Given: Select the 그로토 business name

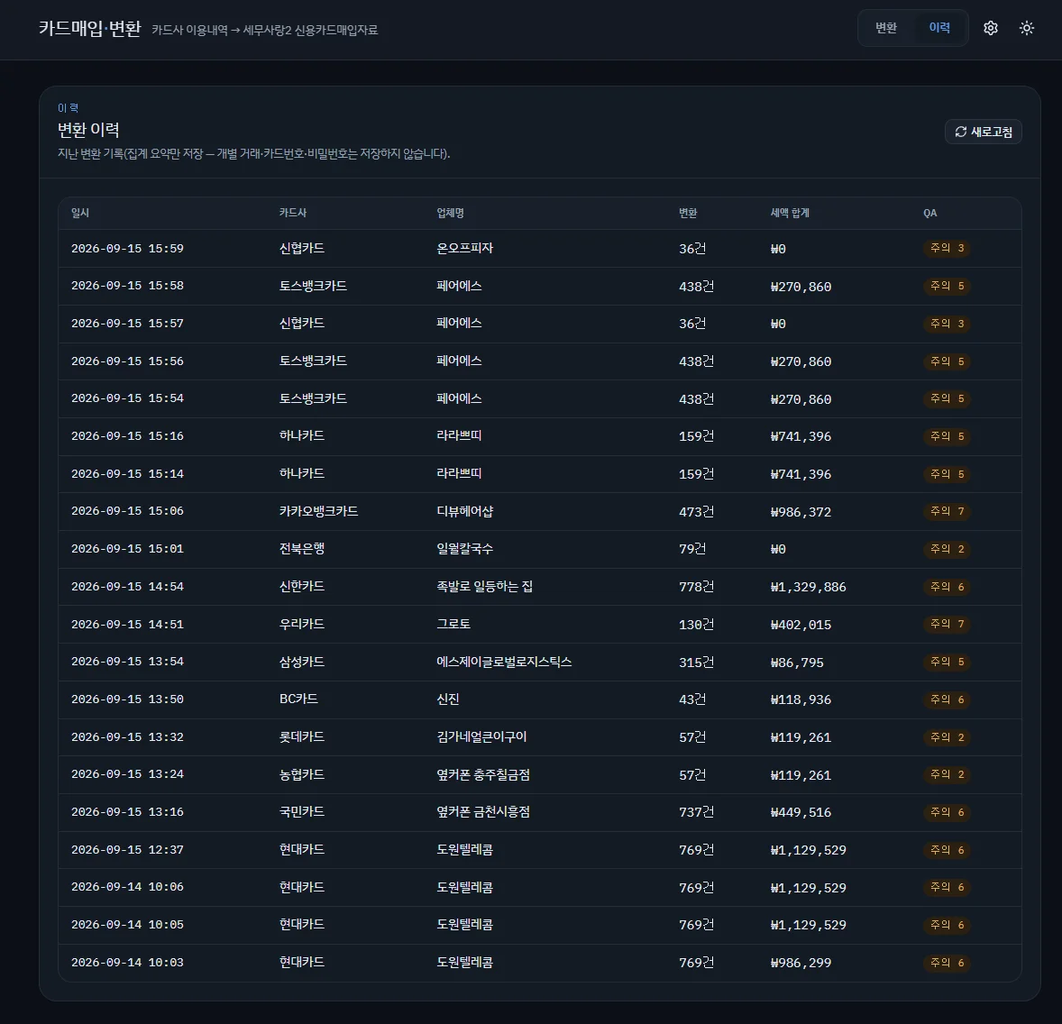Looking at the screenshot, I should point(453,624).
